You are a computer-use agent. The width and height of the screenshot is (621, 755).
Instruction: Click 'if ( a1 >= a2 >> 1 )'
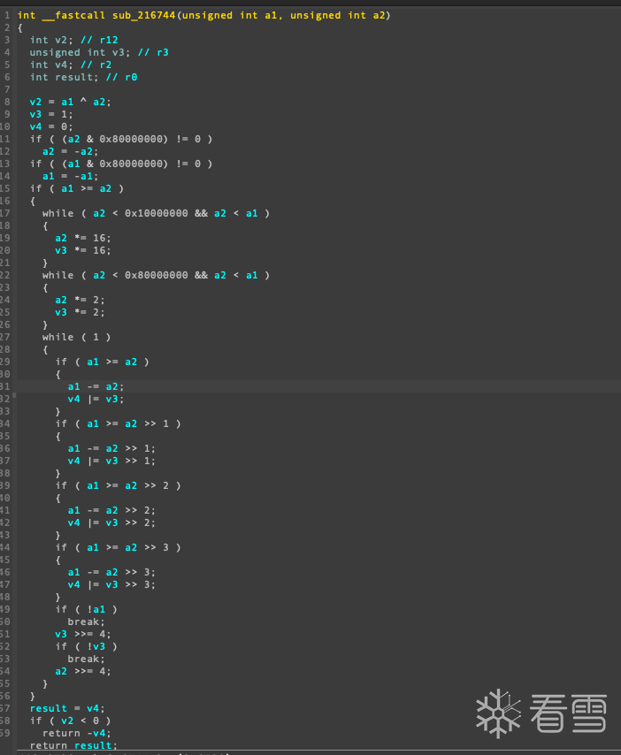(118, 423)
